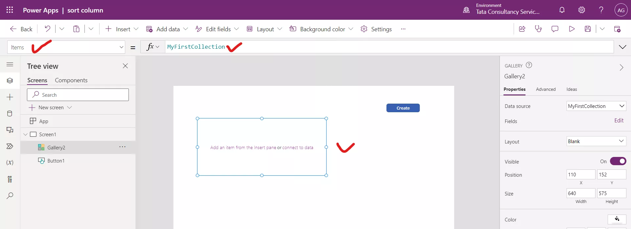Save the app with disk icon
Image resolution: width=631 pixels, height=229 pixels.
click(x=588, y=29)
